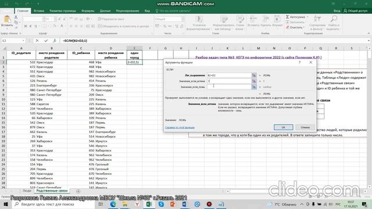
Task: Click range selector icon for Лог_выражение
Action: [254, 75]
